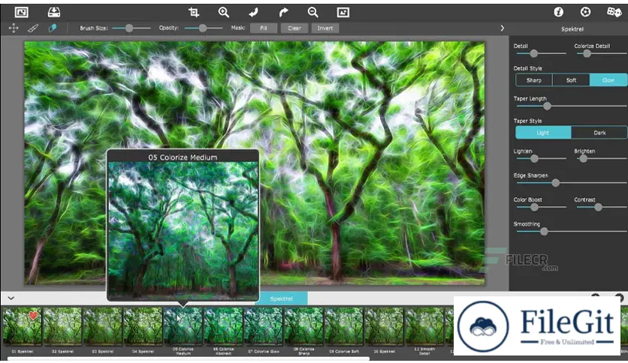Apply the 10 Spektrel preset thumbnail
The height and width of the screenshot is (363, 628).
pos(384,326)
